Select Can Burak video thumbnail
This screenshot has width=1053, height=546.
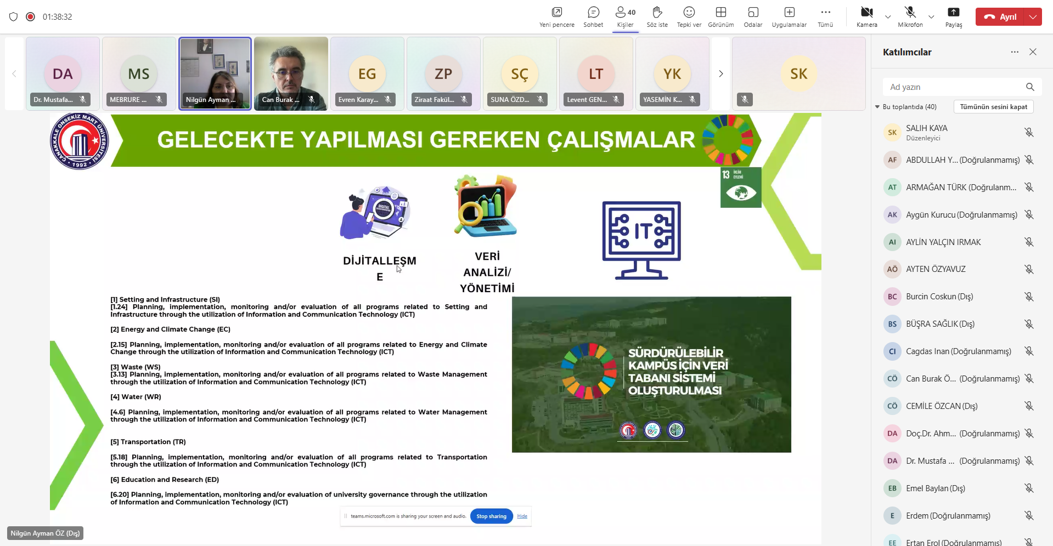tap(291, 73)
